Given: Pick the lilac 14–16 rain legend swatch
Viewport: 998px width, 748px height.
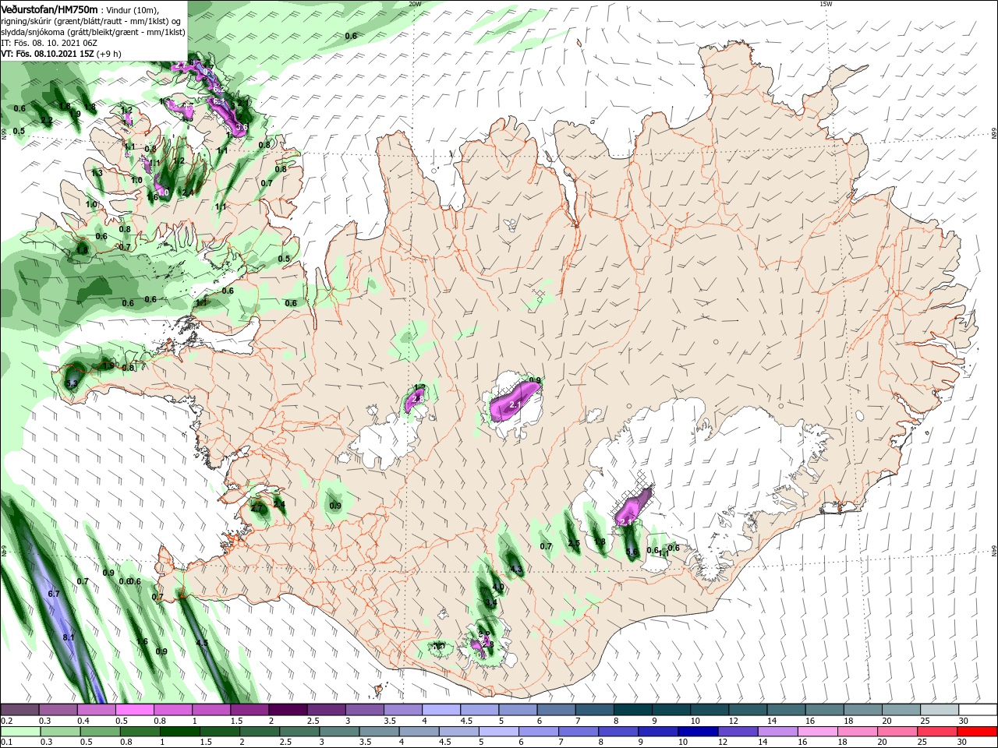Looking at the screenshot, I should pyautogui.click(x=778, y=732).
